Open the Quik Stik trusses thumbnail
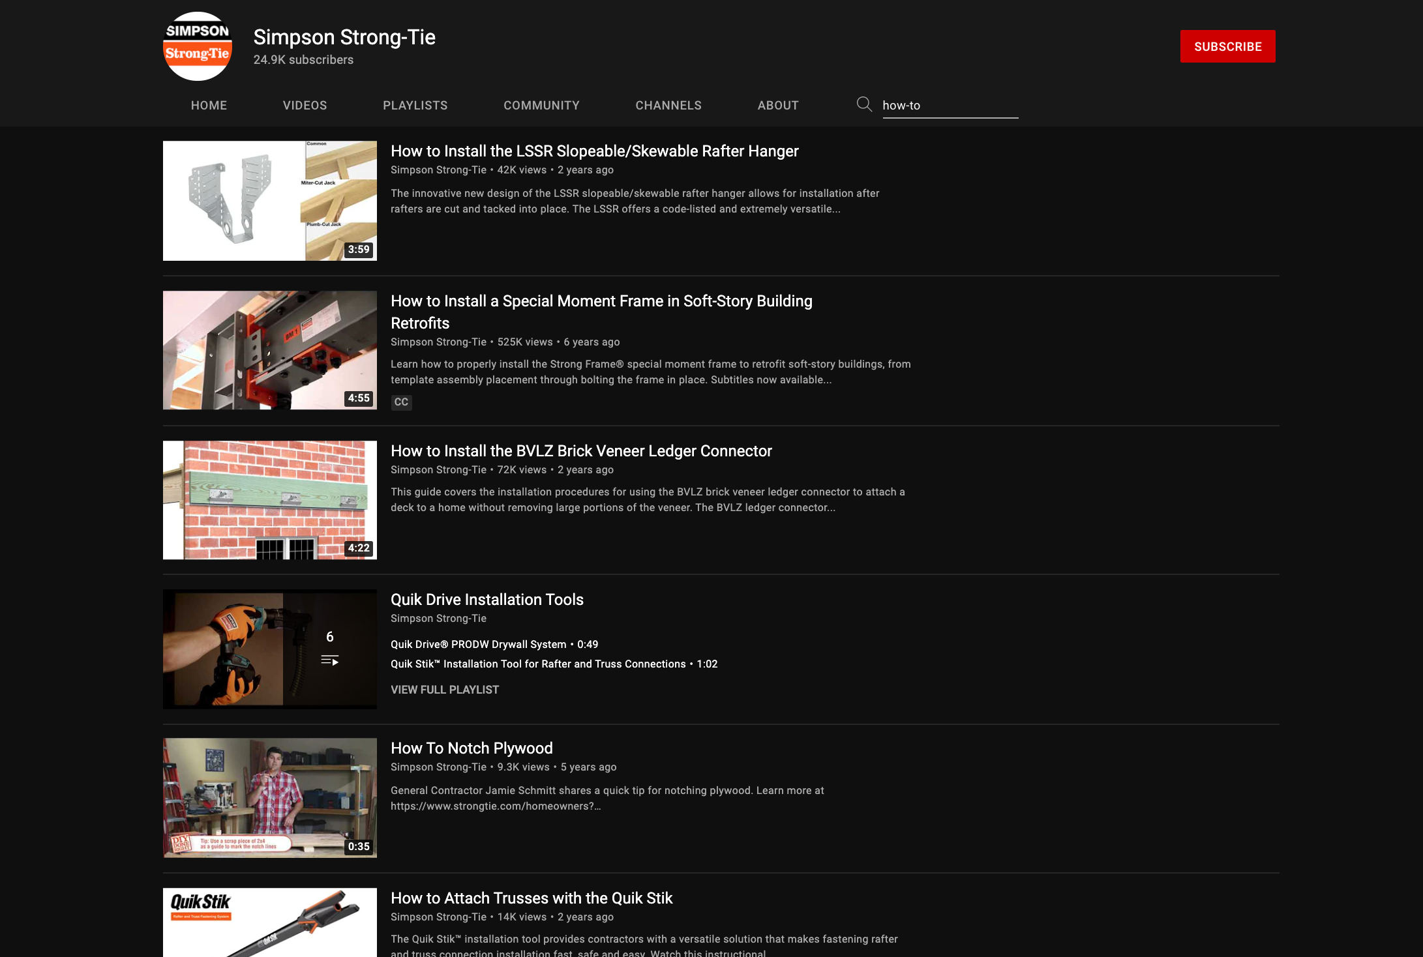Image resolution: width=1423 pixels, height=957 pixels. (269, 922)
